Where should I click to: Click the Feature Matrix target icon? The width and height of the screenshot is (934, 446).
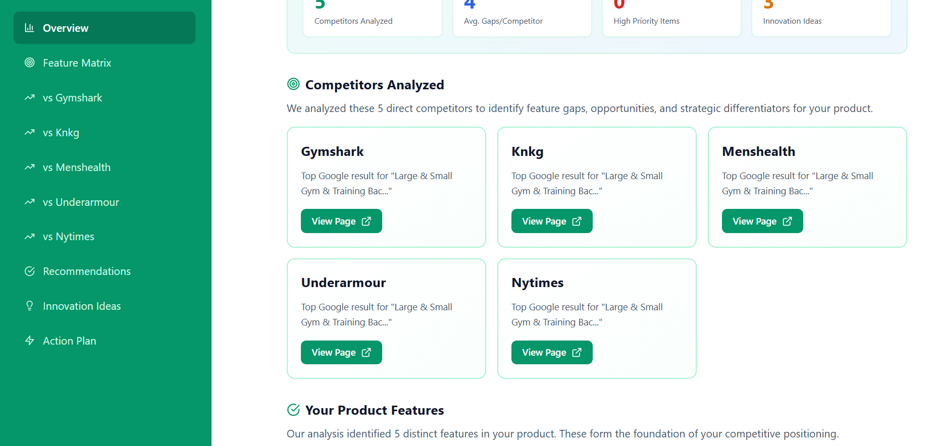(x=30, y=63)
